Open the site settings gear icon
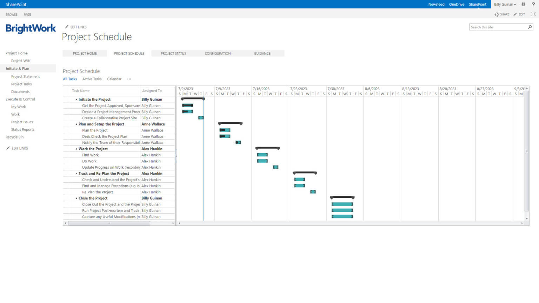Image resolution: width=539 pixels, height=303 pixels. (523, 4)
